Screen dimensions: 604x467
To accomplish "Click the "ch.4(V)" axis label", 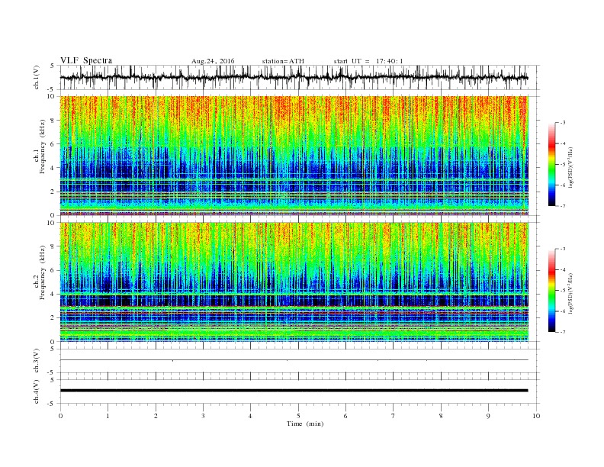I will click(37, 391).
